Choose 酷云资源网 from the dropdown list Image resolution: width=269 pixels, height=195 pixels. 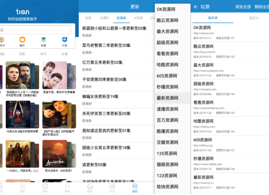coord(166,20)
